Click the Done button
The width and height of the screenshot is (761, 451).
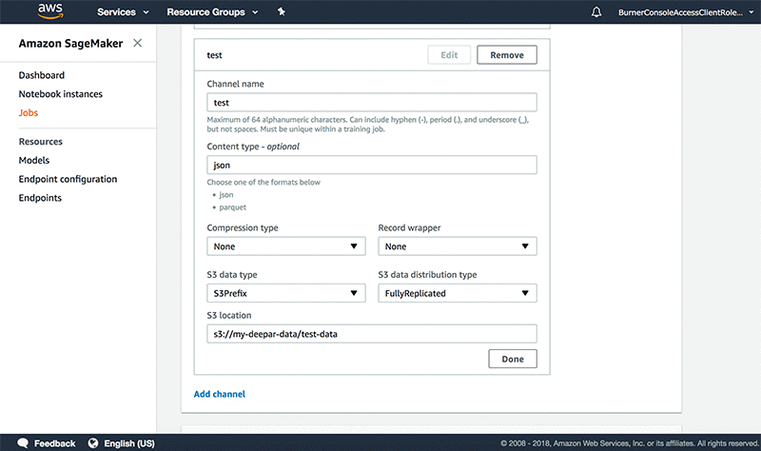[513, 359]
